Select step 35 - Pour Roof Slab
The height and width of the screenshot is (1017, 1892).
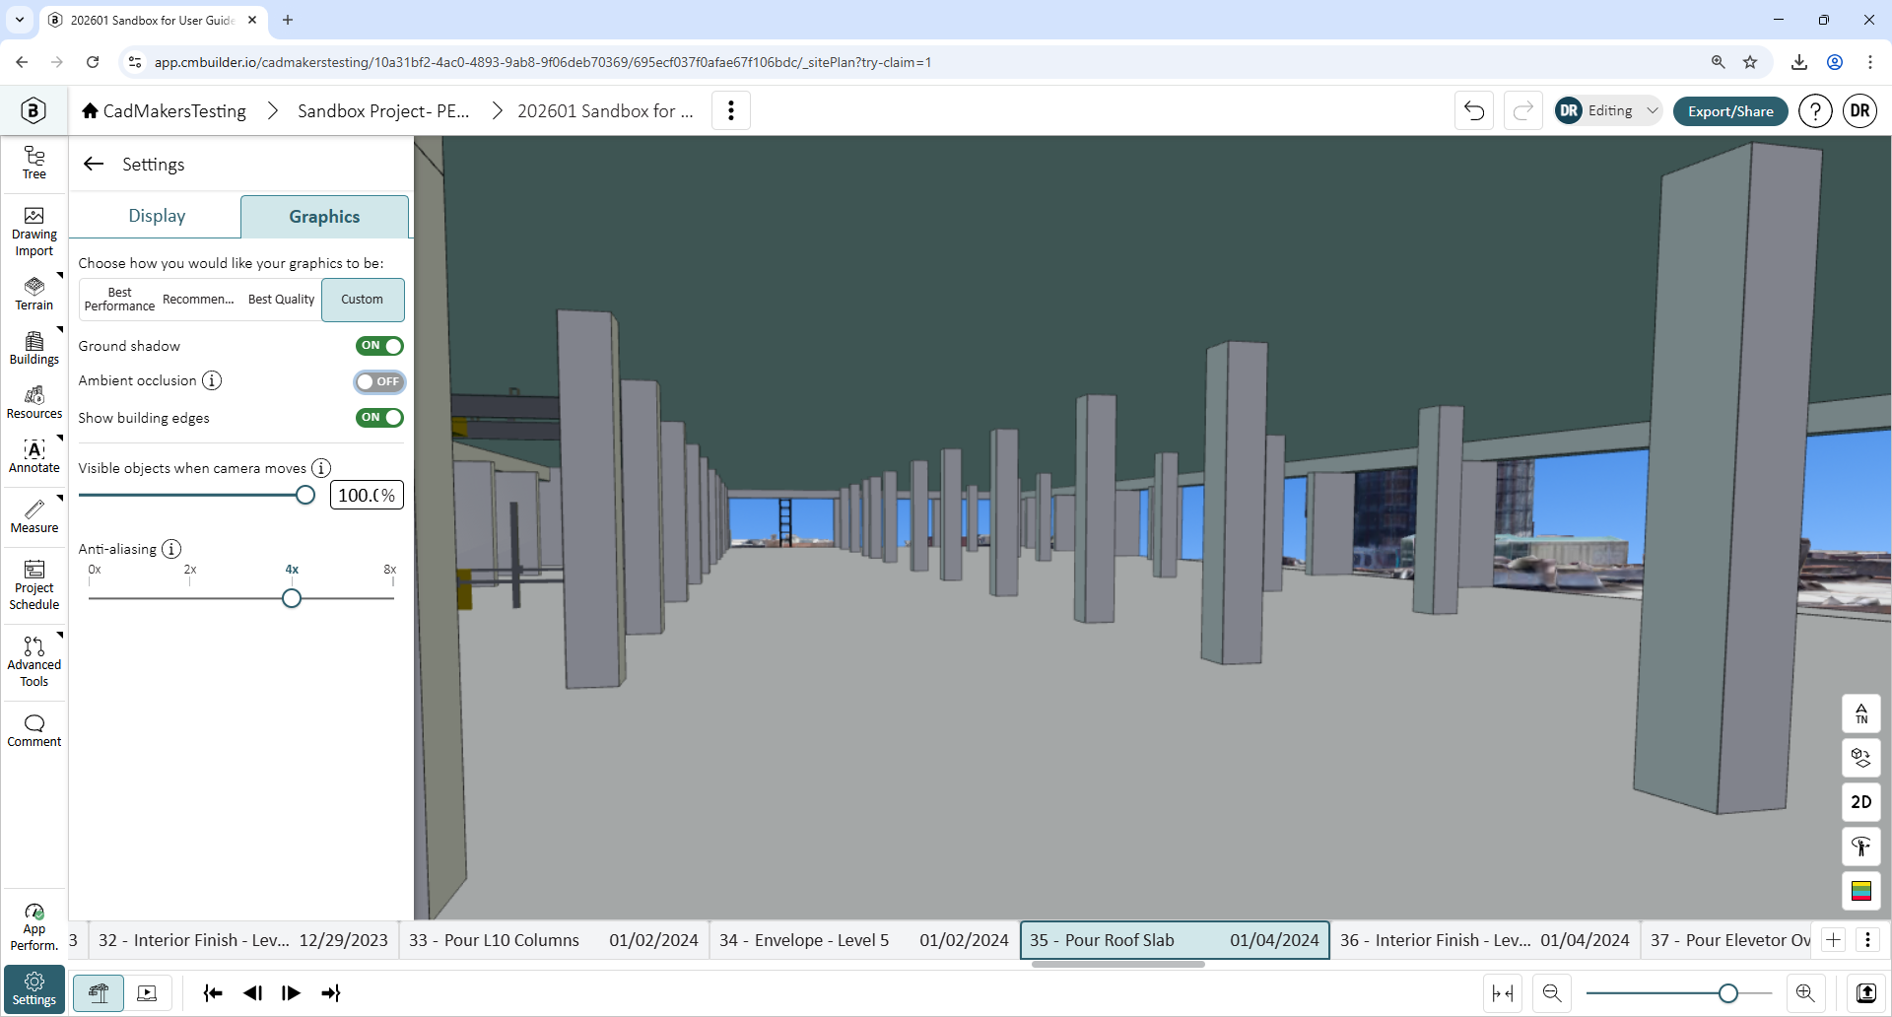coord(1175,940)
